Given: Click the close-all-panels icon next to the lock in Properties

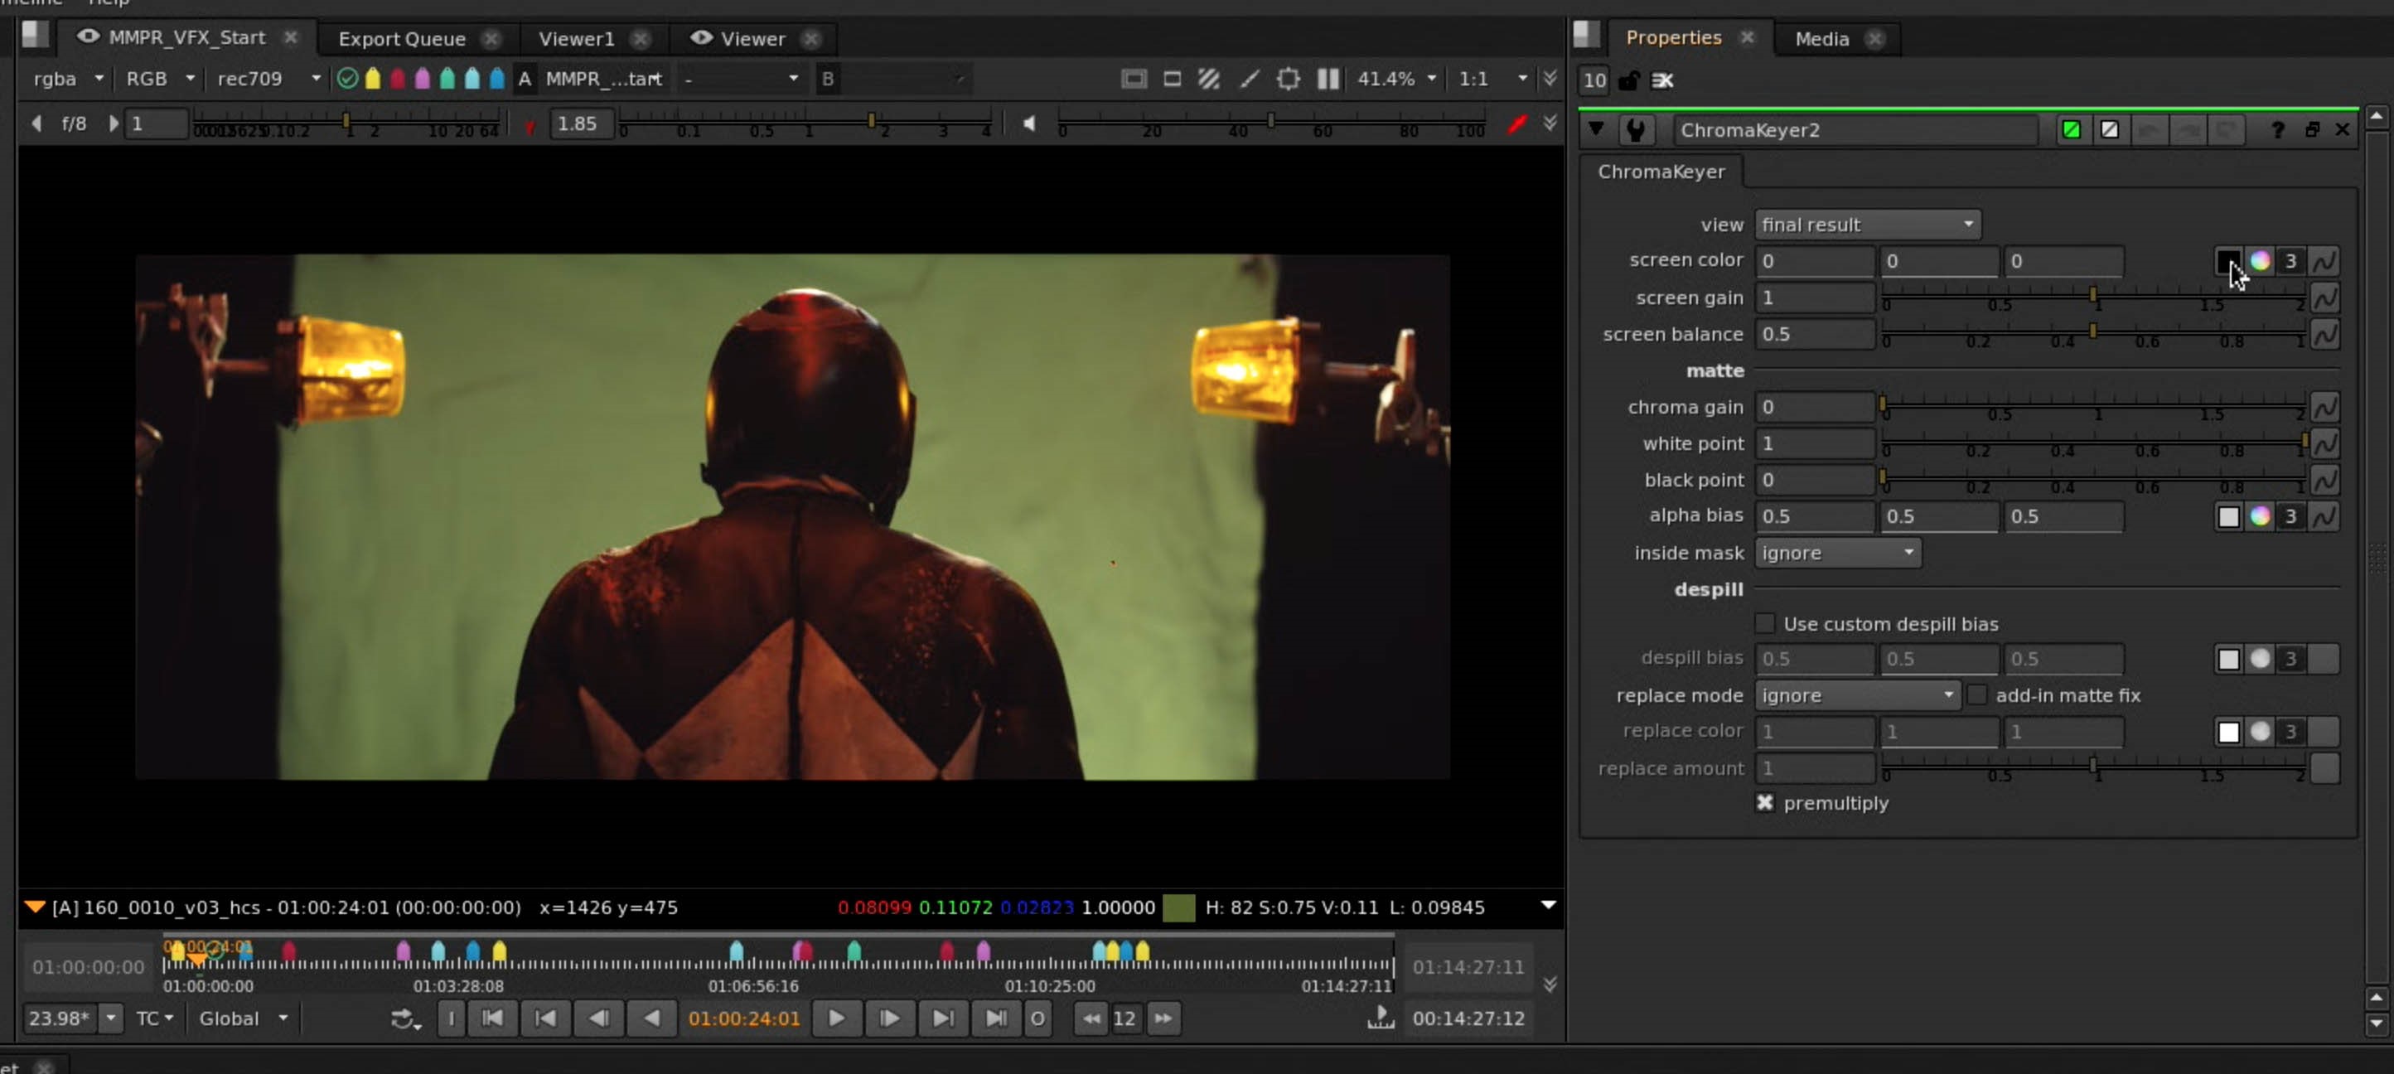Looking at the screenshot, I should (x=1662, y=81).
